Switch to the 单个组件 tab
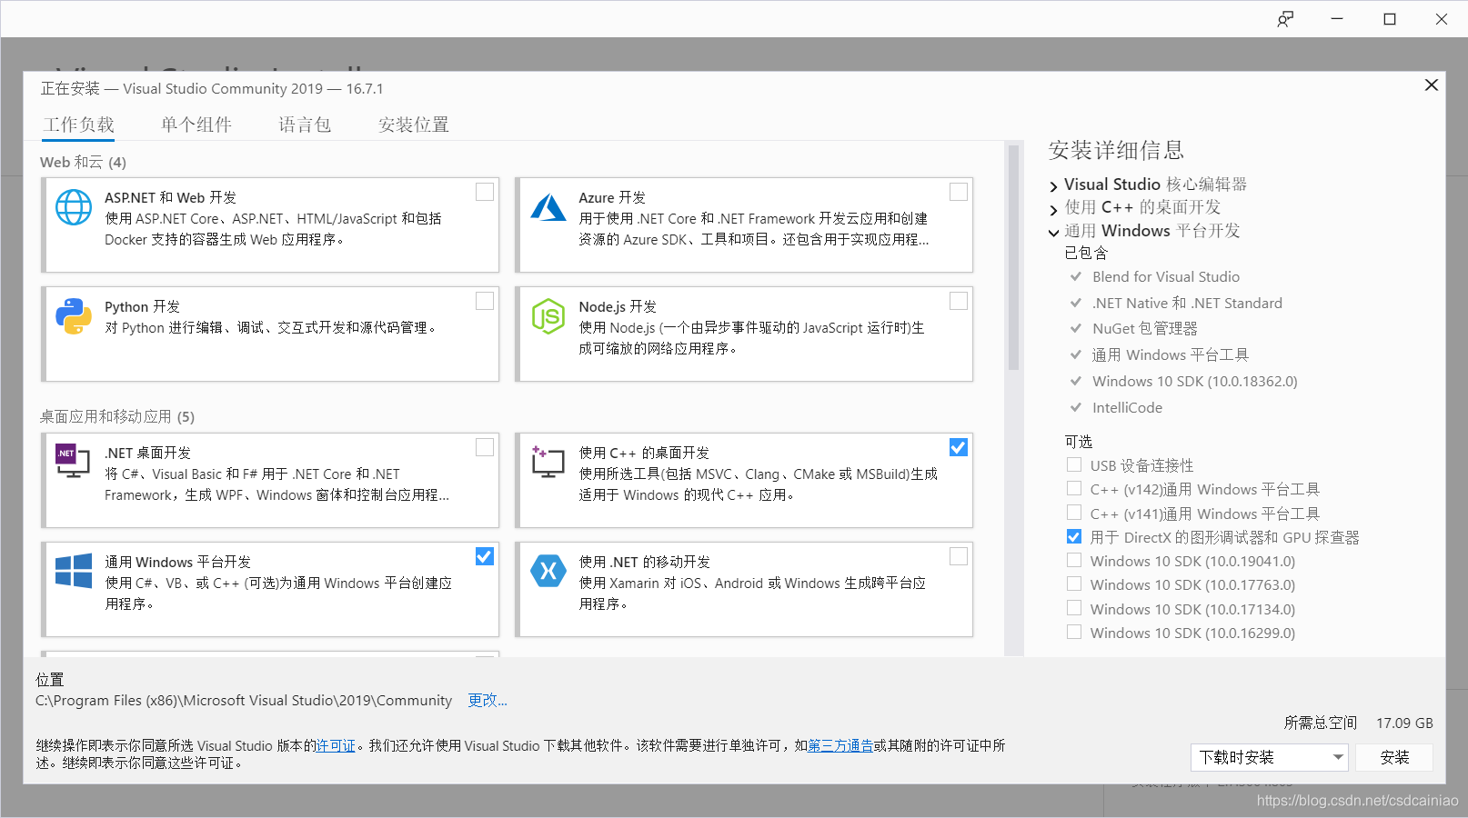This screenshot has width=1468, height=818. [x=196, y=125]
